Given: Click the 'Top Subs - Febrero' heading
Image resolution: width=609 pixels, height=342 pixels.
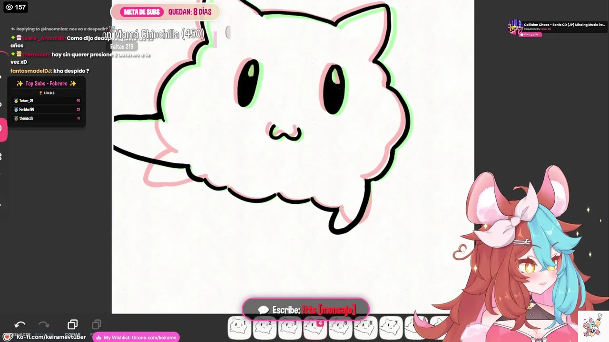Looking at the screenshot, I should point(46,84).
